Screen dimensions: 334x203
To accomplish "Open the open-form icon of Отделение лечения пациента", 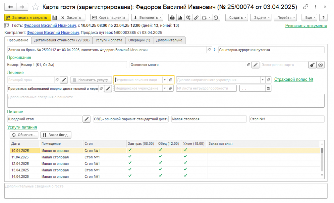I will [170, 80].
